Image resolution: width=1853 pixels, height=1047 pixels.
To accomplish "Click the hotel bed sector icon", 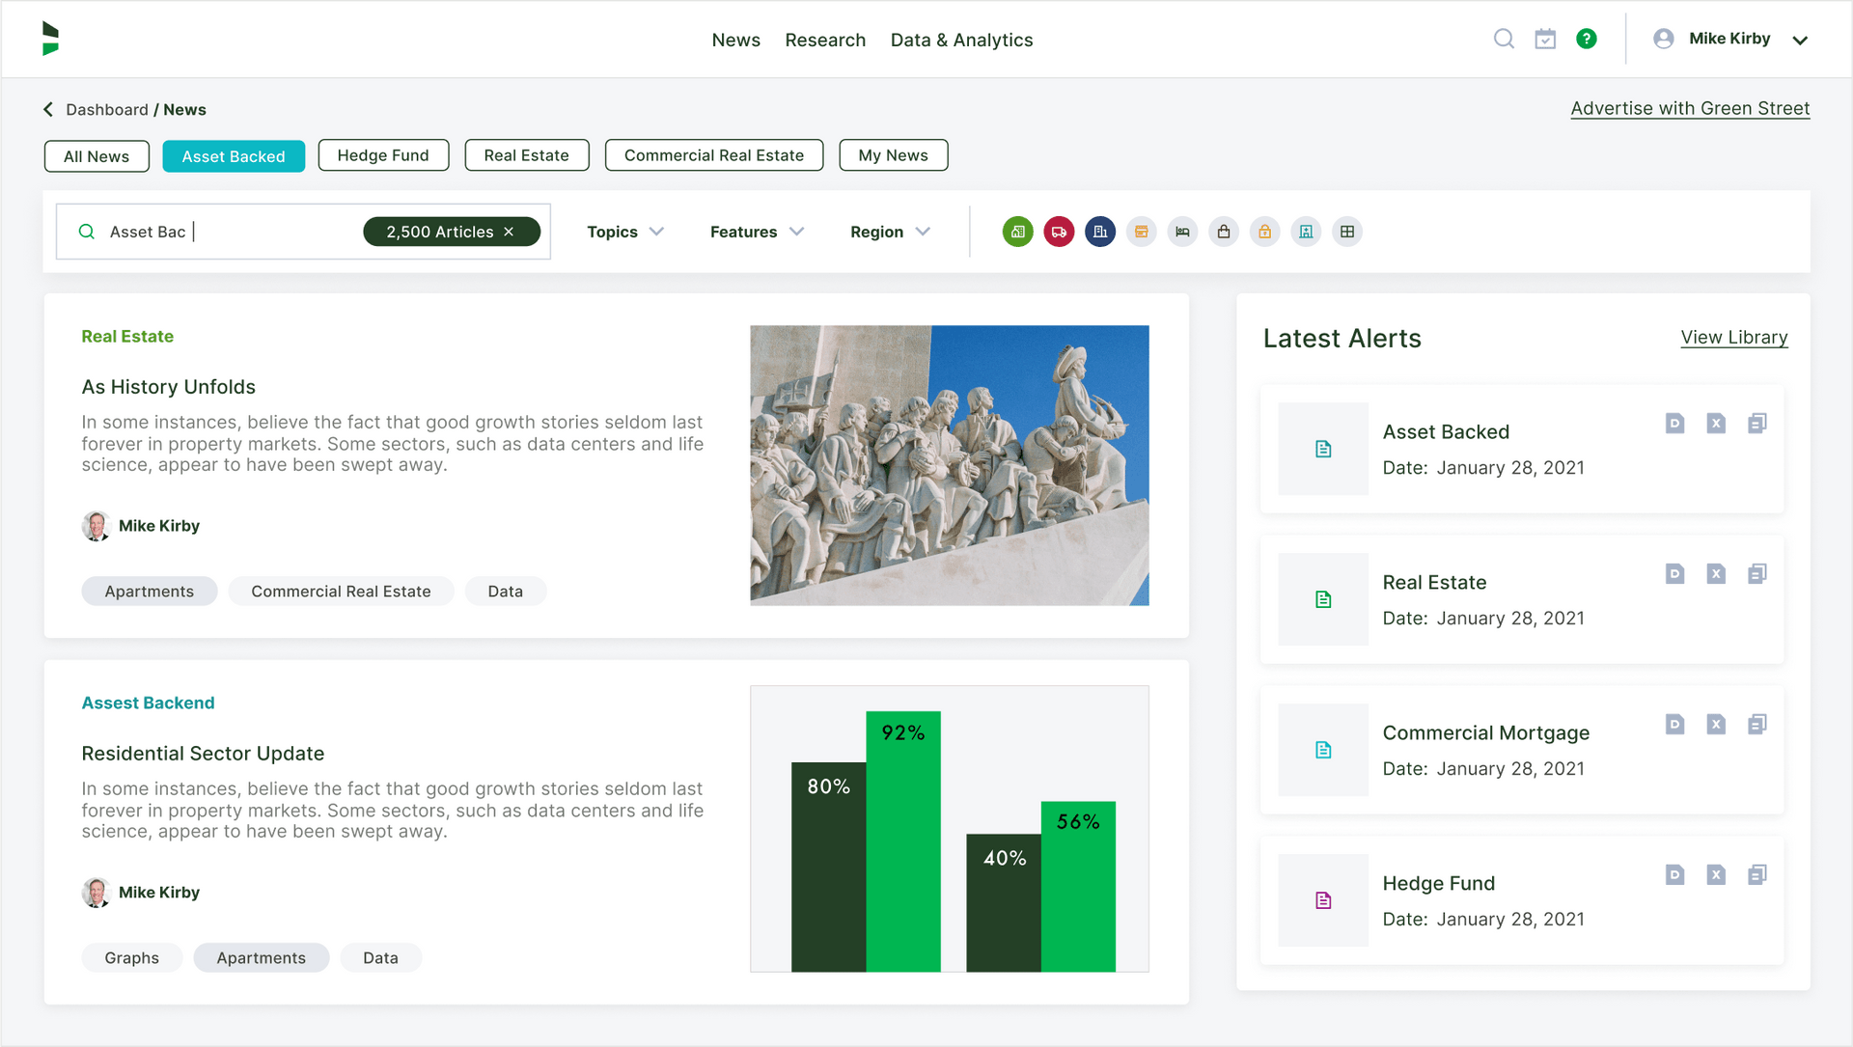I will point(1182,232).
